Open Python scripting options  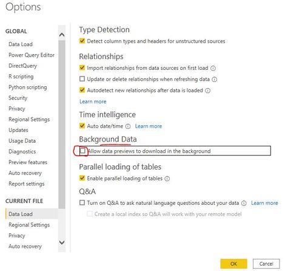(28, 87)
